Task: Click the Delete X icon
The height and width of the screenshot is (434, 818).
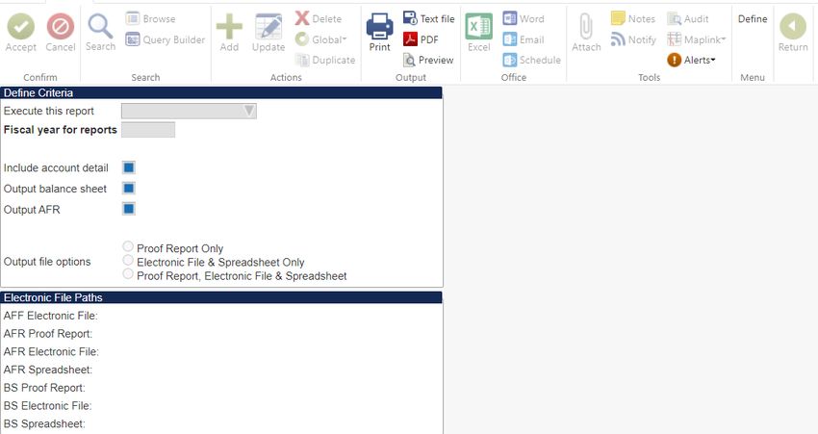Action: click(x=302, y=19)
